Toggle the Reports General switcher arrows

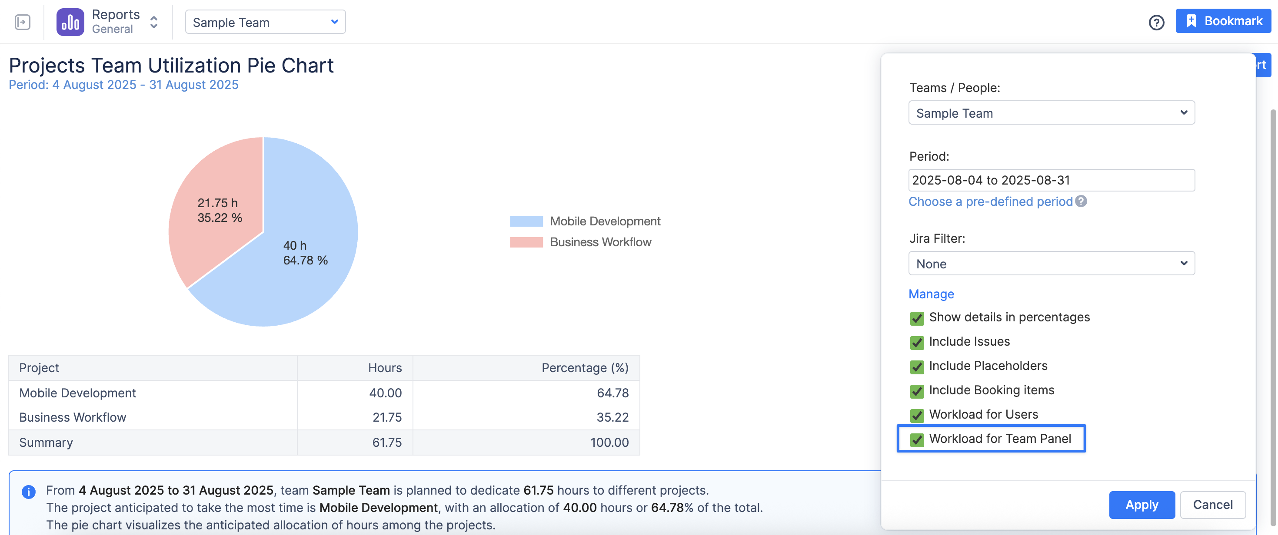tap(154, 22)
